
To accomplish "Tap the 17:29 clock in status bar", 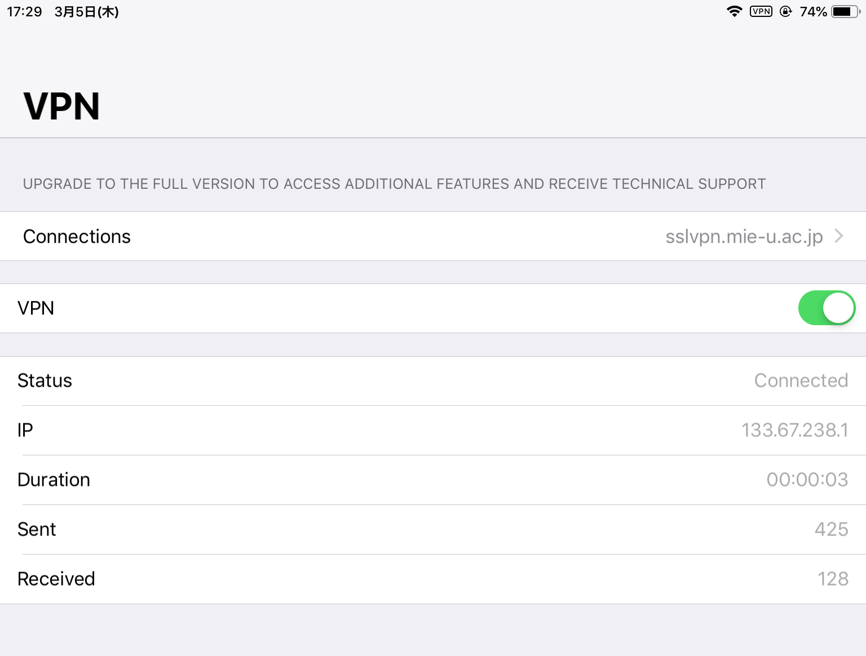I will [24, 12].
